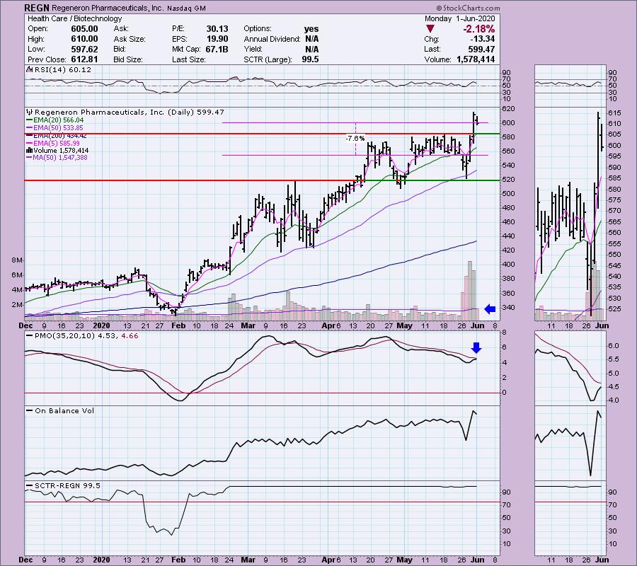The image size is (637, 566).
Task: Click the -2.18% percent change
Action: tap(479, 29)
